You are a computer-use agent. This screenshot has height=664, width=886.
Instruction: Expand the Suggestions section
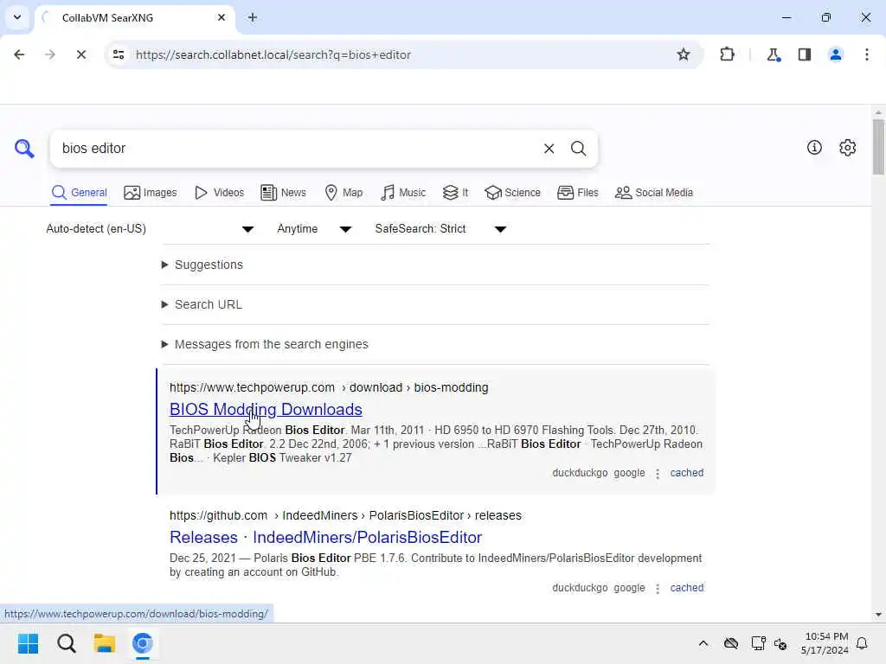point(202,265)
